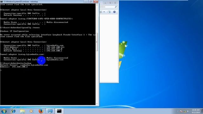Show hidden icons arrow in system tray

click(x=178, y=111)
